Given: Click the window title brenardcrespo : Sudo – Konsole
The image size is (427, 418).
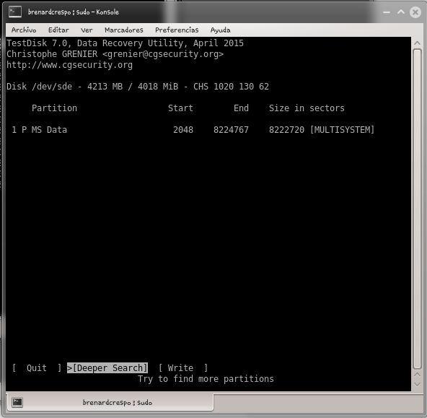Looking at the screenshot, I should point(74,12).
